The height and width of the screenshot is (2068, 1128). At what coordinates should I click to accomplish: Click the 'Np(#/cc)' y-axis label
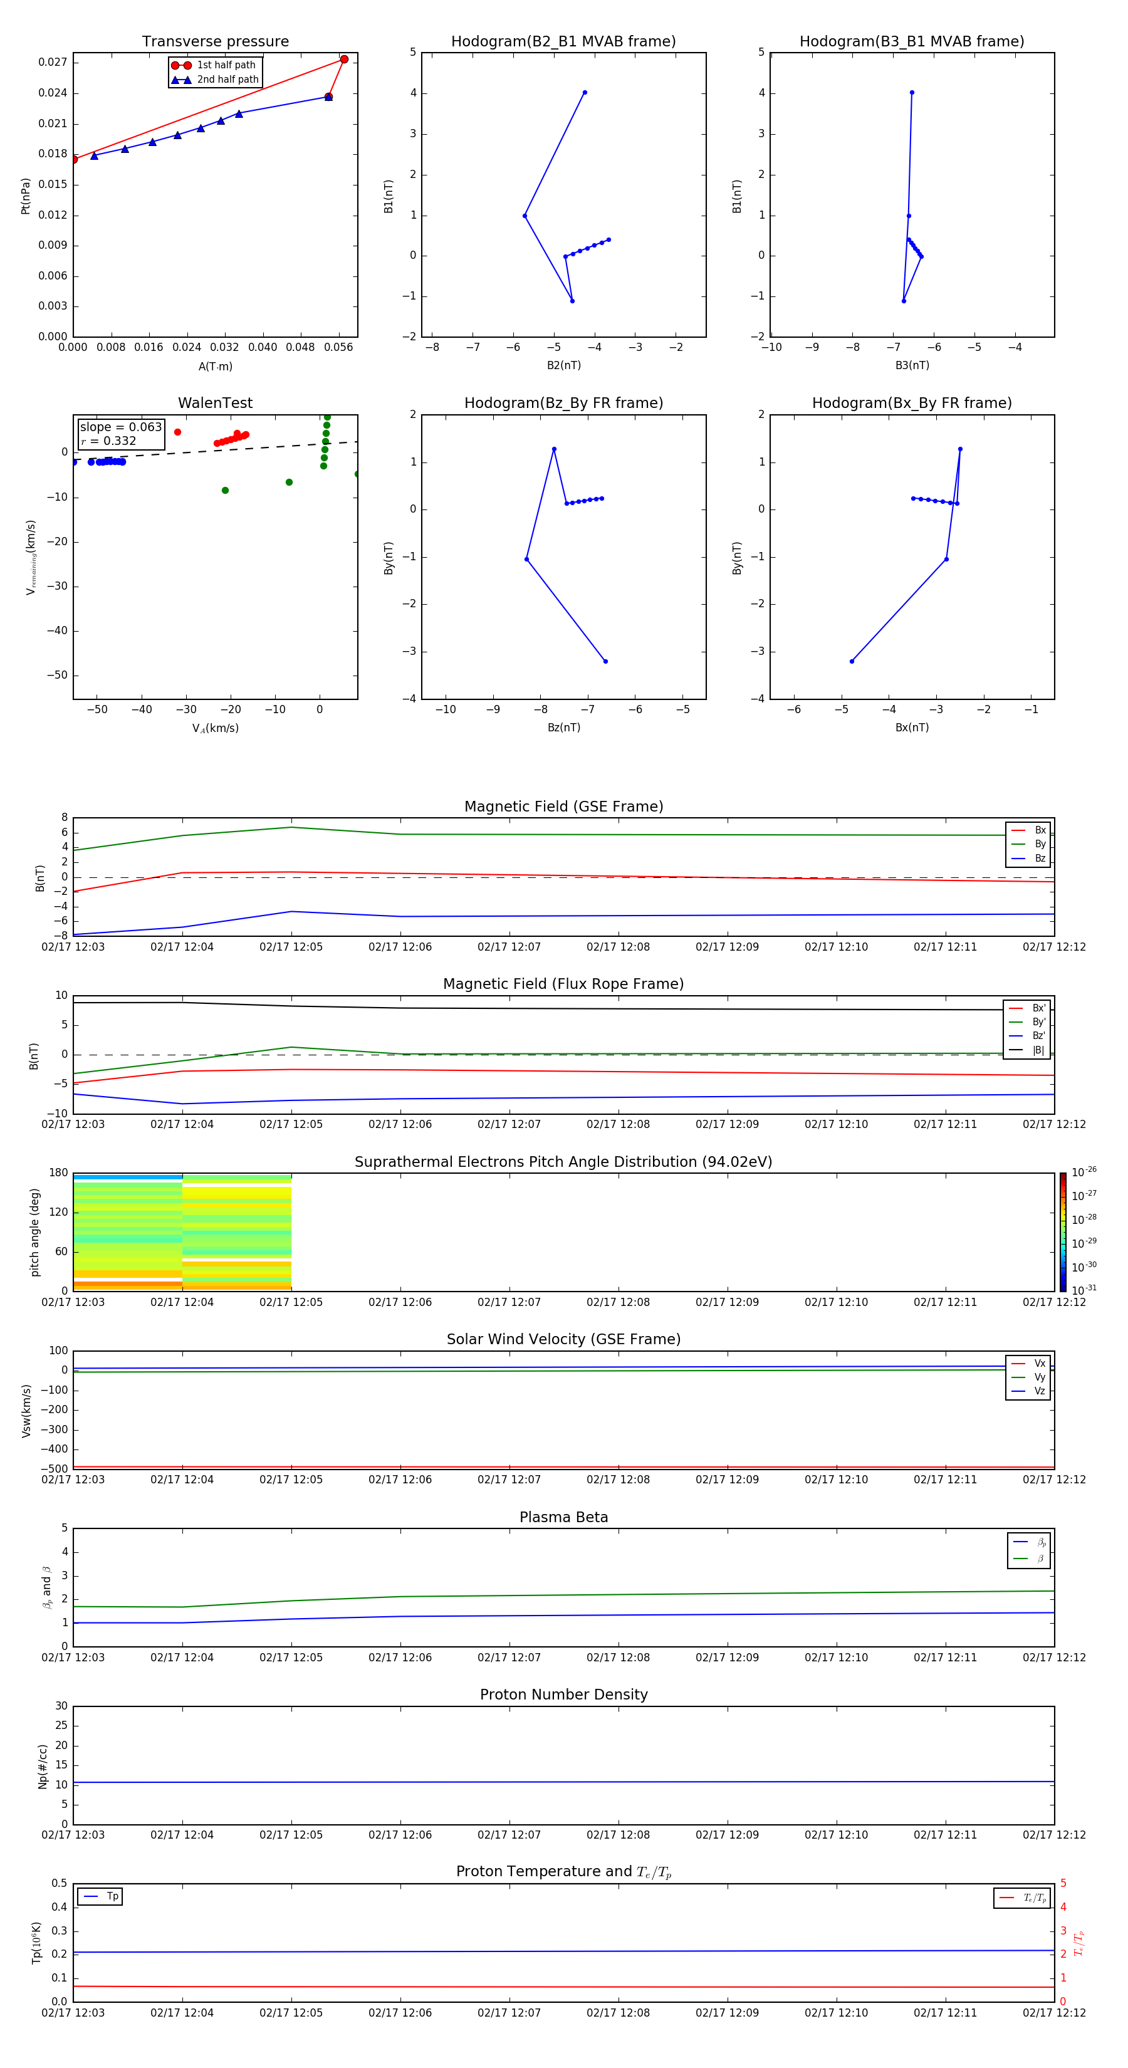pyautogui.click(x=43, y=1766)
